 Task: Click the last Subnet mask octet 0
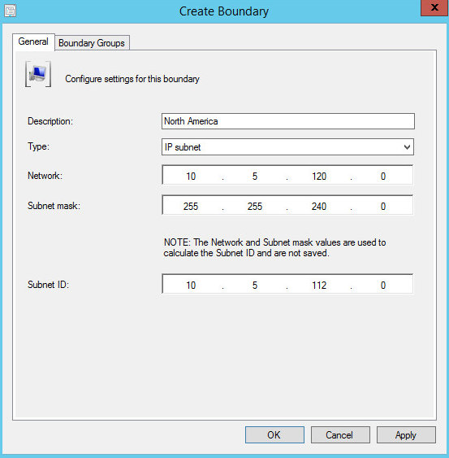pyautogui.click(x=383, y=206)
